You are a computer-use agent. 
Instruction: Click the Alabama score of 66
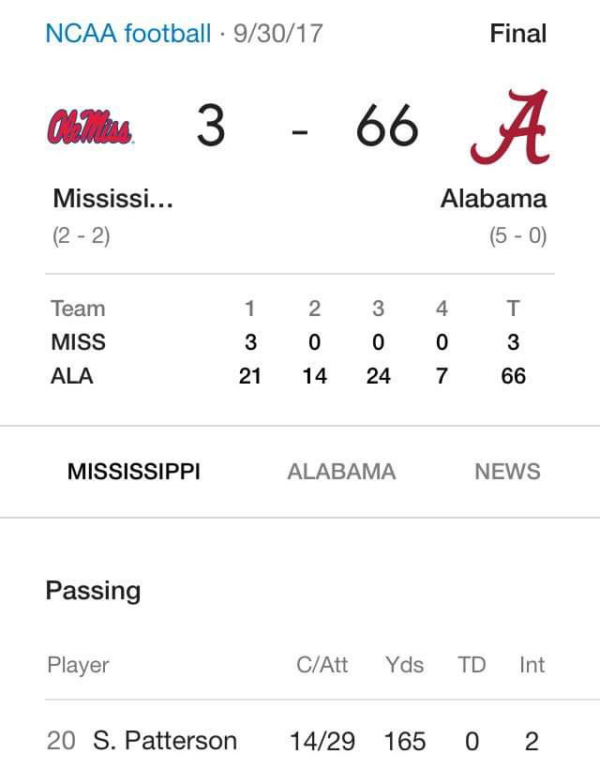(387, 126)
